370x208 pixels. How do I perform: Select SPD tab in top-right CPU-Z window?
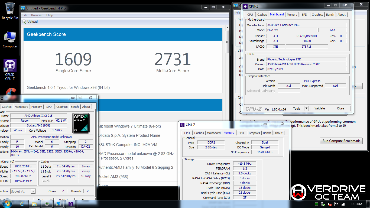tap(304, 15)
